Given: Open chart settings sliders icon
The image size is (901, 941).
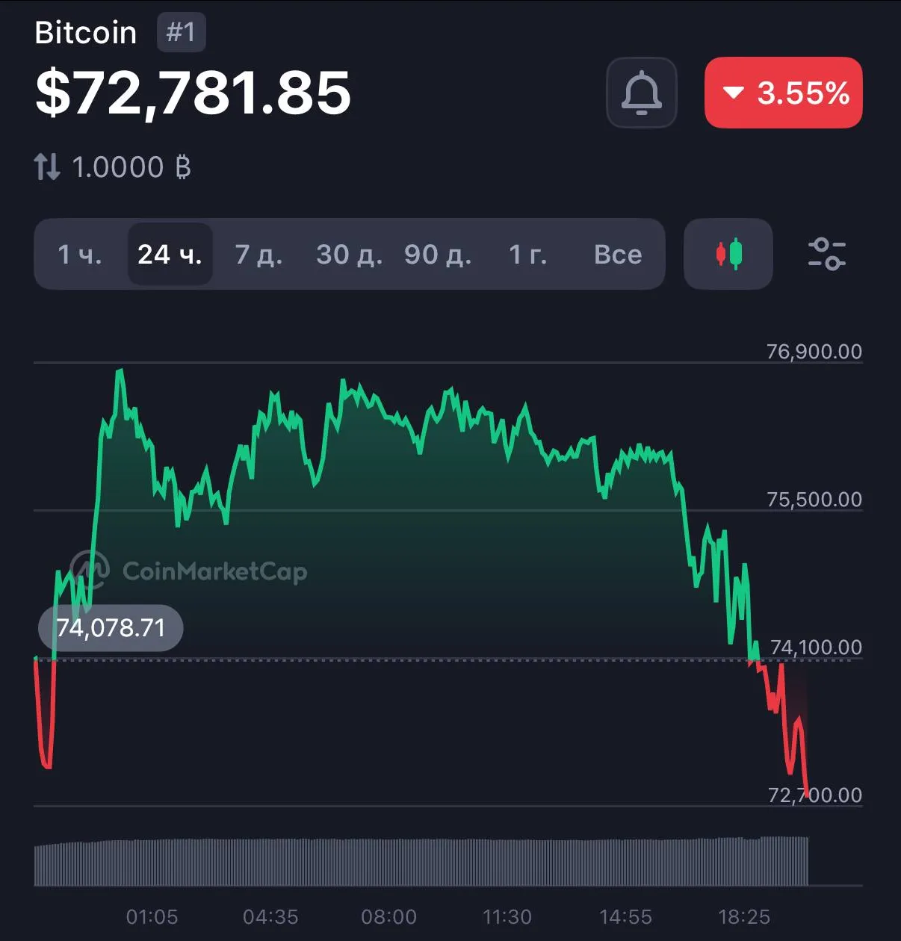Looking at the screenshot, I should [826, 254].
